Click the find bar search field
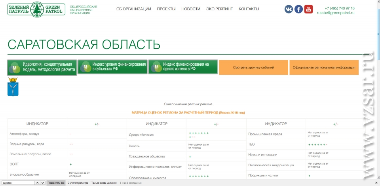The height and width of the screenshot is (186, 380). pos(18,183)
